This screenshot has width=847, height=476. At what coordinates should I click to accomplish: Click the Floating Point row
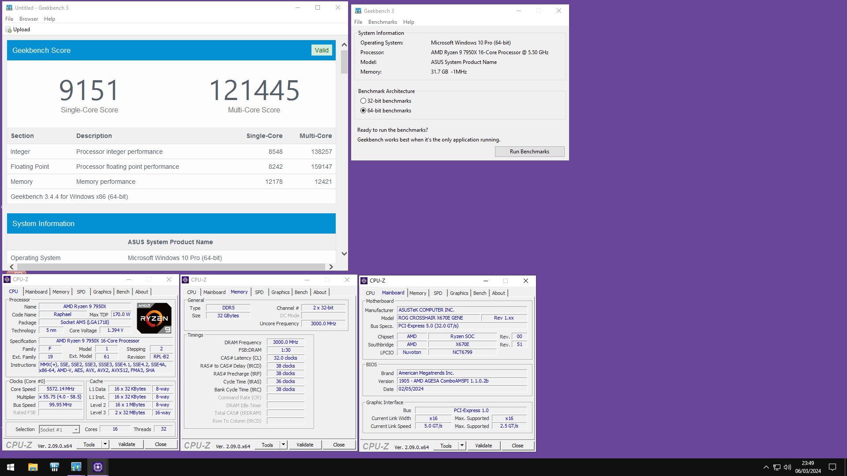[171, 167]
